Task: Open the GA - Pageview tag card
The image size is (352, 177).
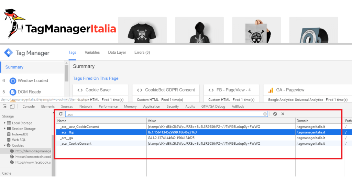Action: (308, 93)
